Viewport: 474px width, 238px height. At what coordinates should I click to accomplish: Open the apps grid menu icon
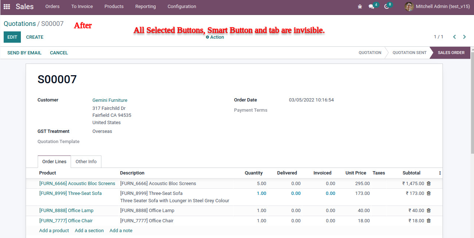[x=7, y=7]
